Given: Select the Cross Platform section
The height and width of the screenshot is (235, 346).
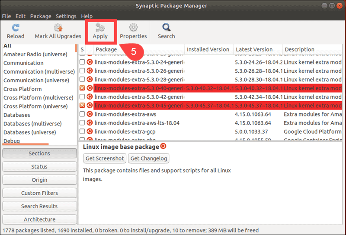Looking at the screenshot, I should click(23, 89).
